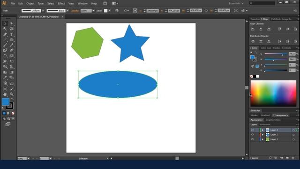Viewport: 300px width, 169px height.
Task: Click Horizontal Align Left in Align panel
Action: 253,29
